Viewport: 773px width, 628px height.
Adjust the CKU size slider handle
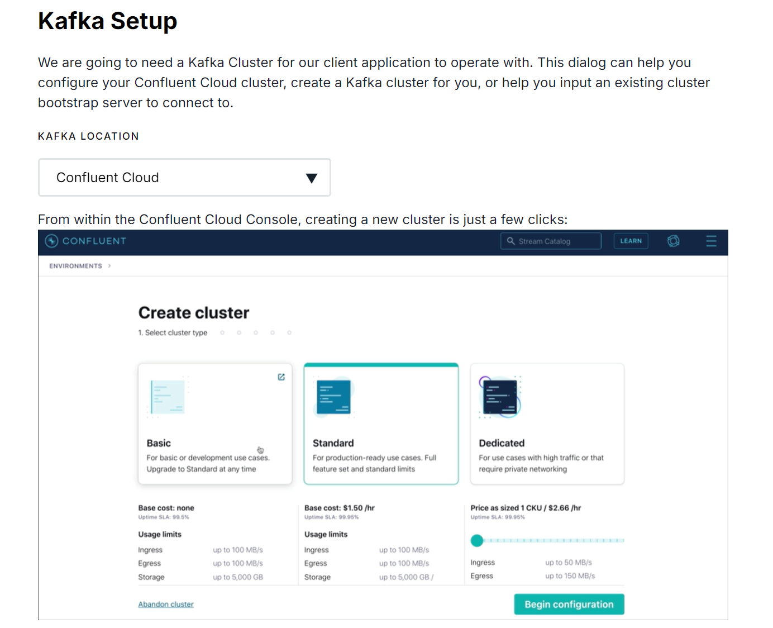(x=477, y=540)
